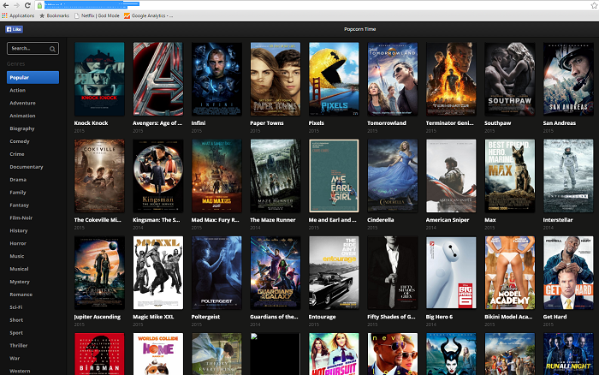
Task: Open the Southpaw poster
Action: click(510, 79)
